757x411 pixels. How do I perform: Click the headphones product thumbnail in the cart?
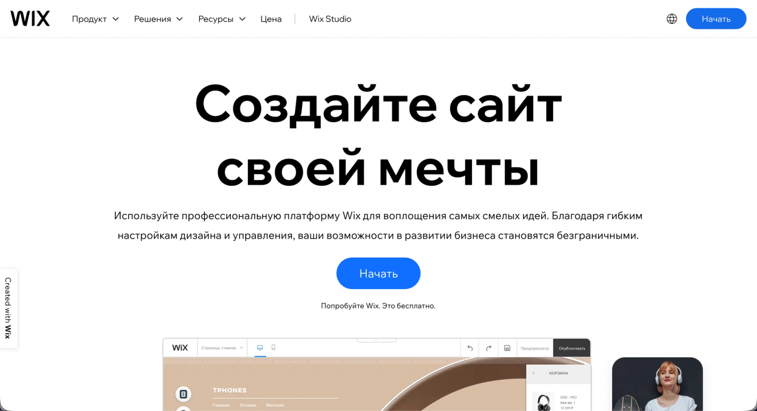tap(543, 402)
